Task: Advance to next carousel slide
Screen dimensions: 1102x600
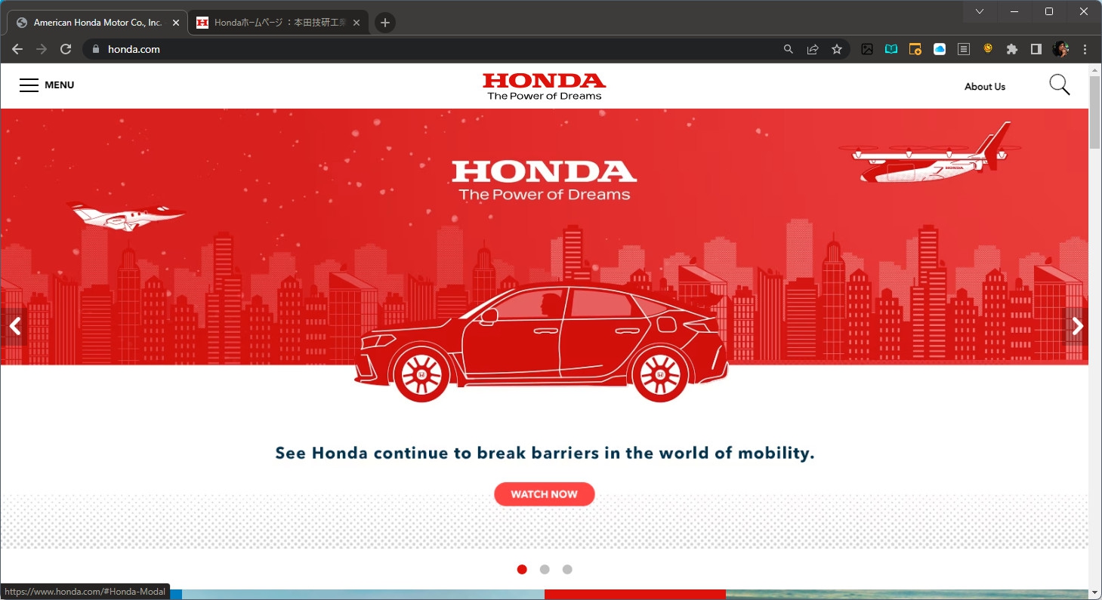Action: [1077, 326]
